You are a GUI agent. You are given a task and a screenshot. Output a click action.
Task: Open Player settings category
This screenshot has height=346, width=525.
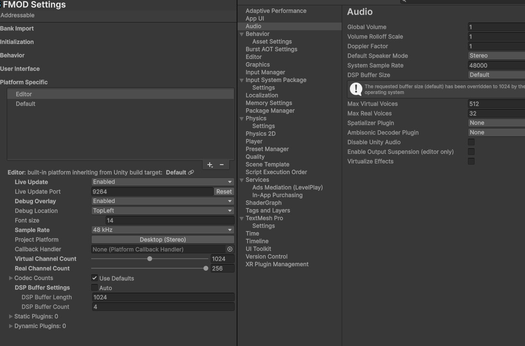point(254,141)
